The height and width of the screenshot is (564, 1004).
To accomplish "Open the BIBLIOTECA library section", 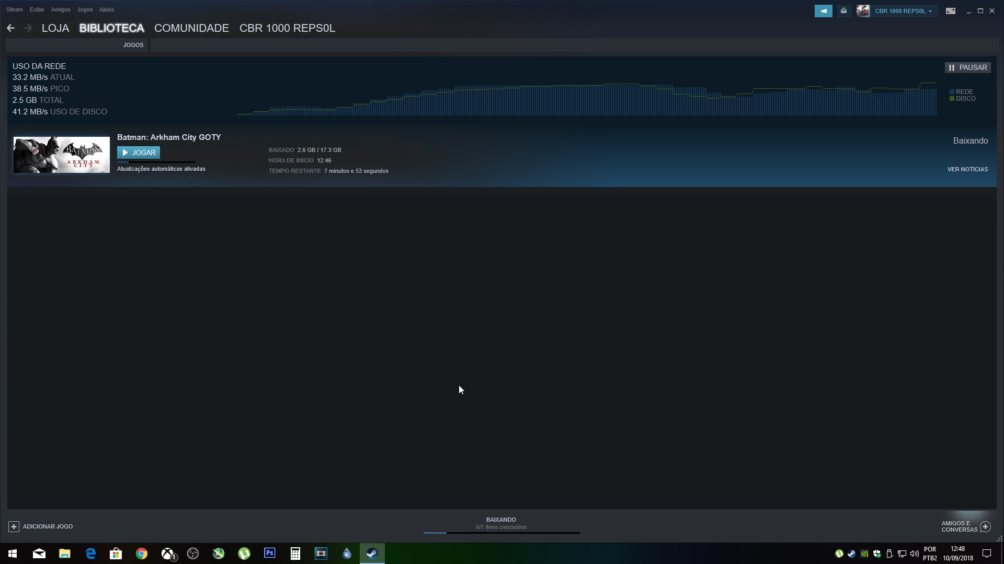I will [111, 28].
